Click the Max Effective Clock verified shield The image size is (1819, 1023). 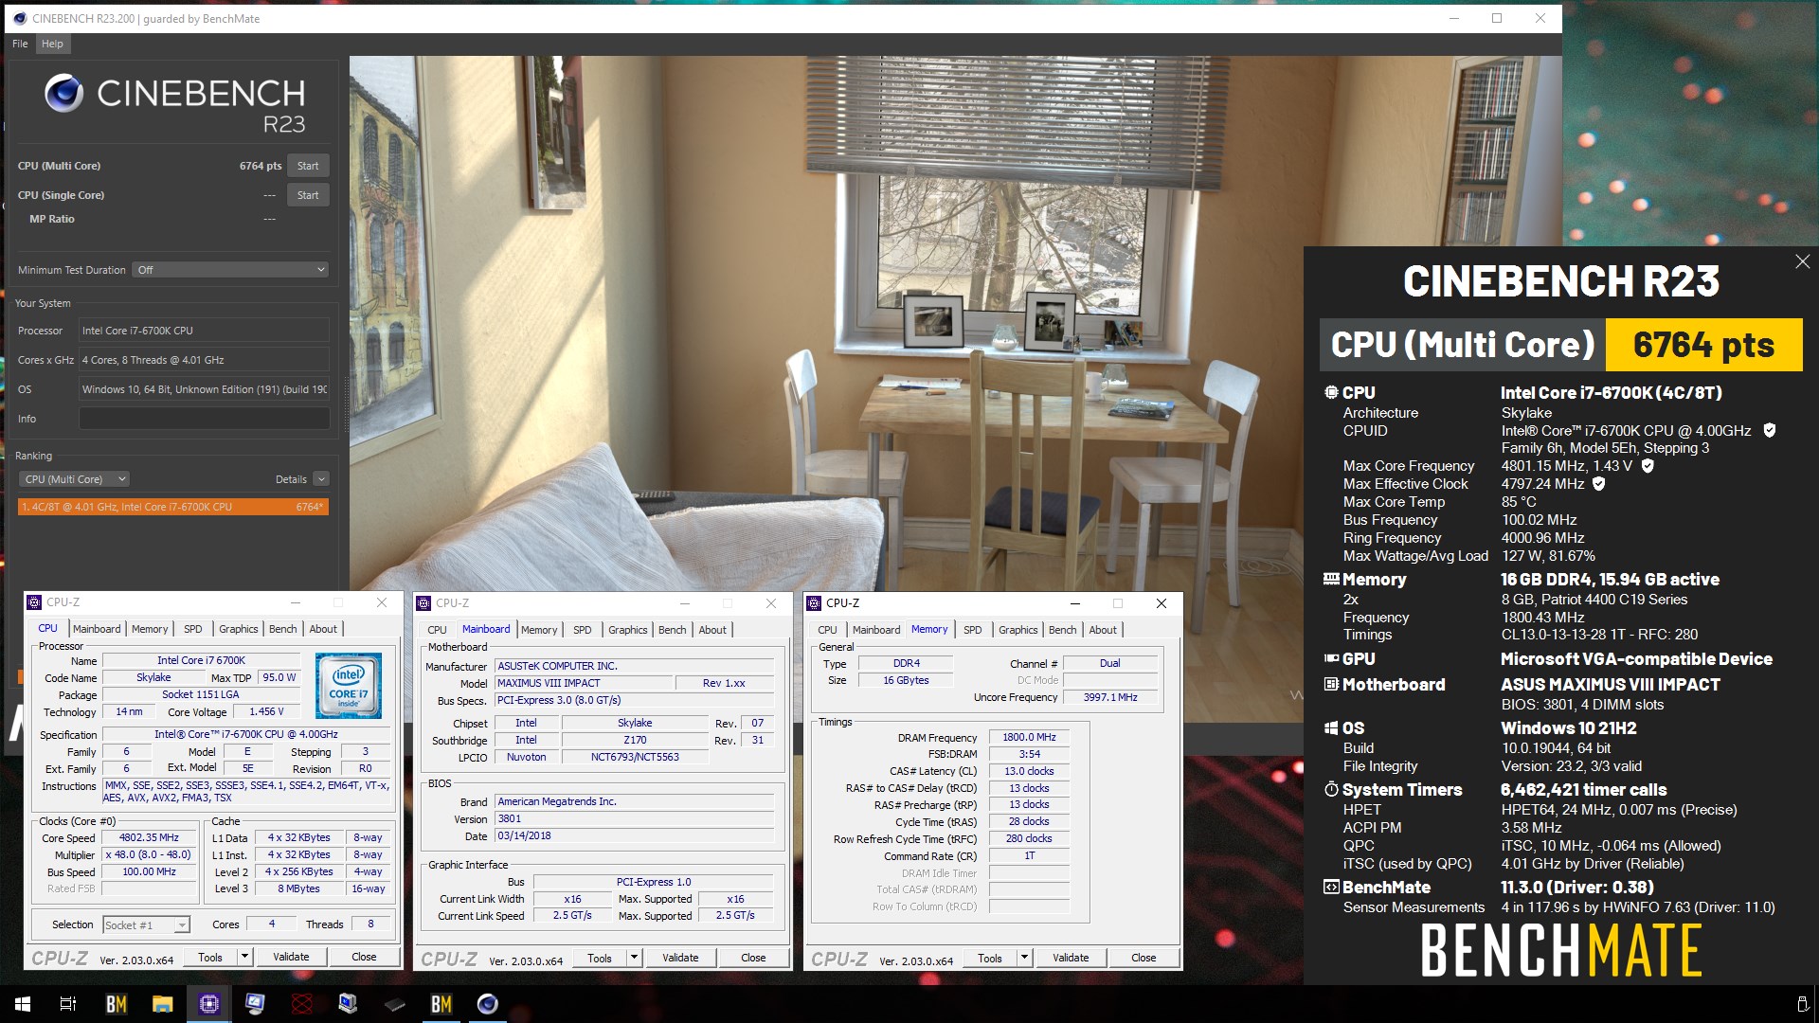pyautogui.click(x=1599, y=483)
